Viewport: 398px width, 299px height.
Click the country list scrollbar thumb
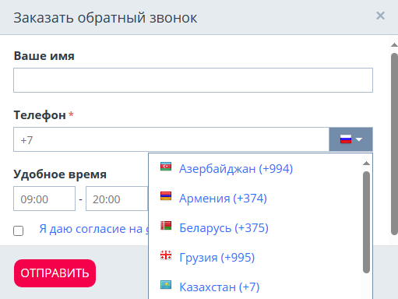(366, 222)
